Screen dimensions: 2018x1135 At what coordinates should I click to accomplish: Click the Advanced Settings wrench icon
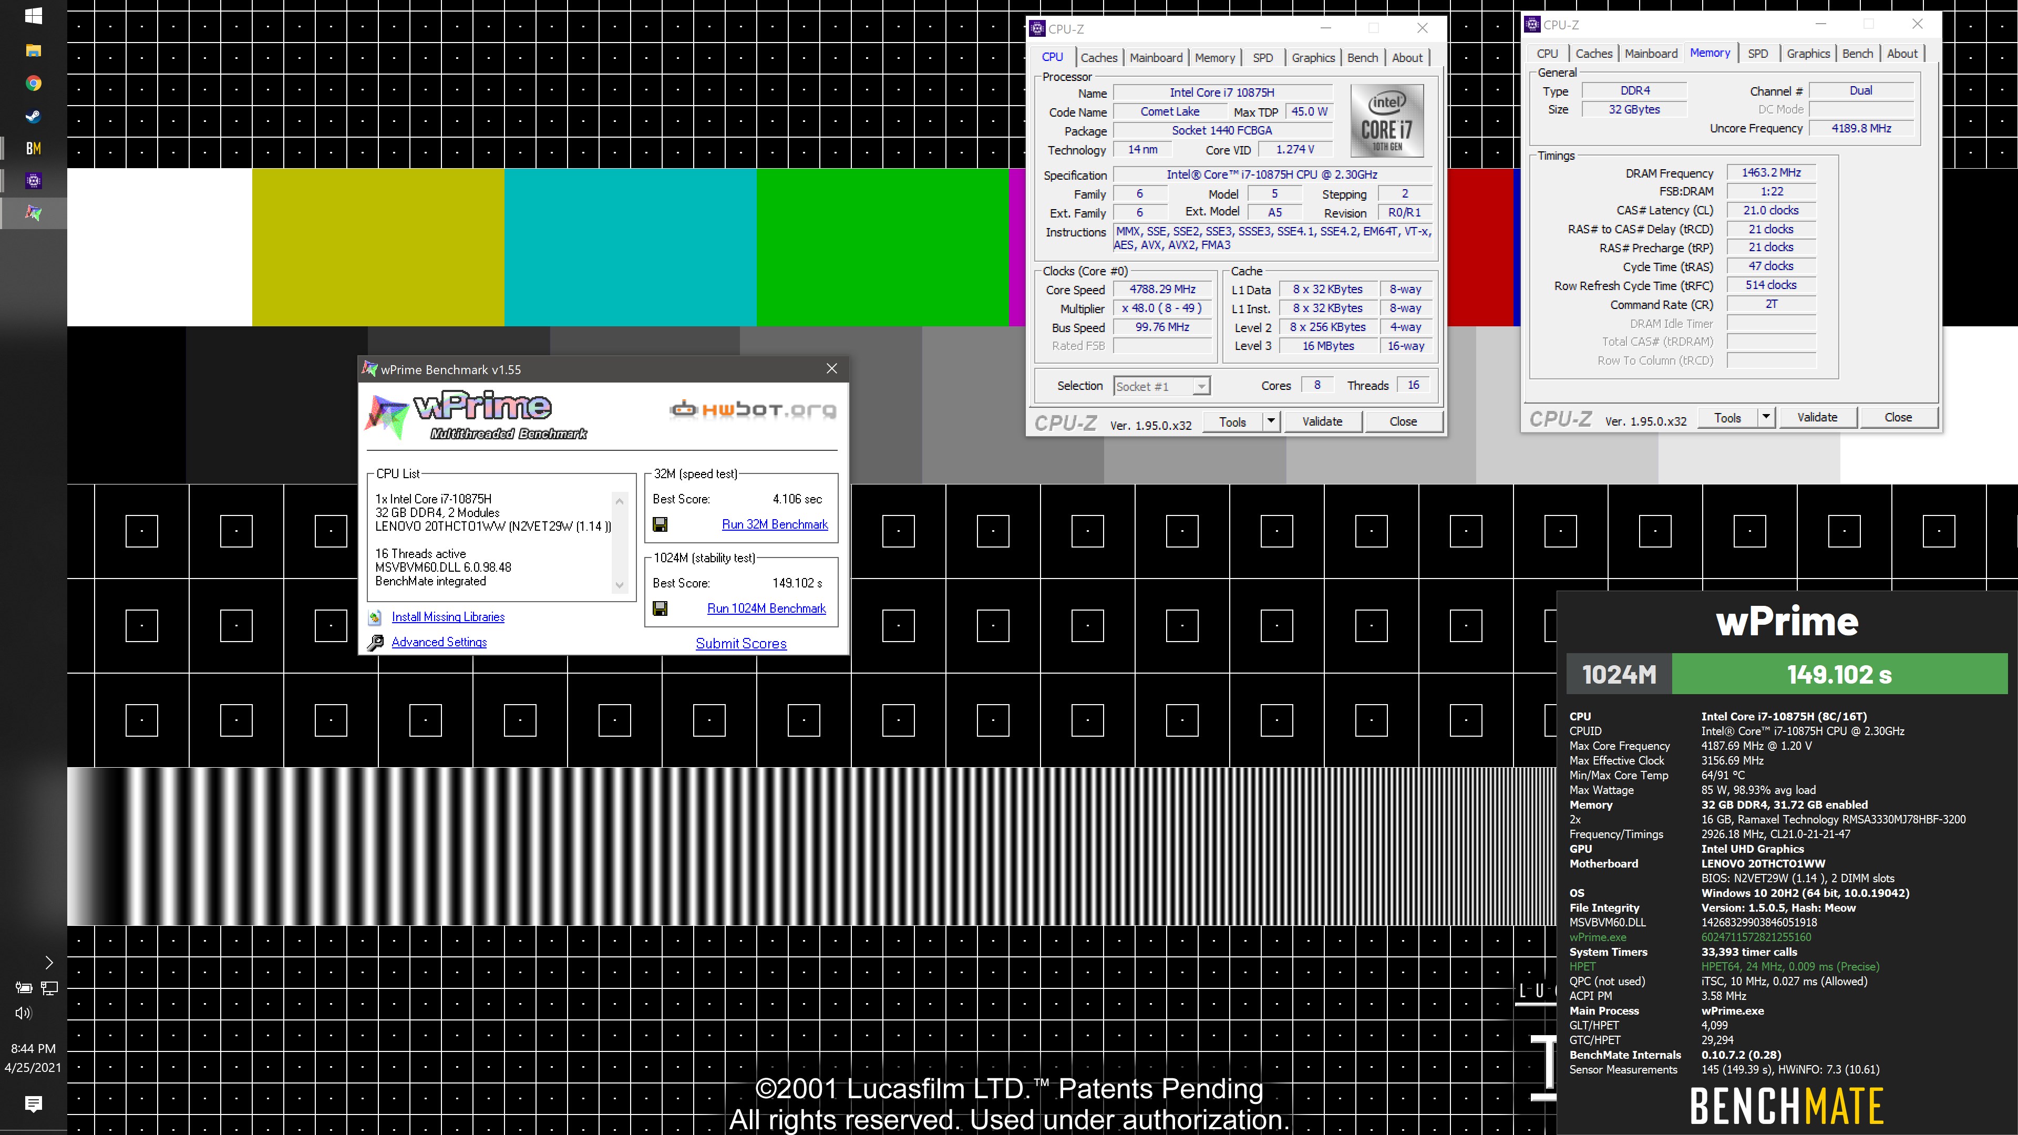375,642
